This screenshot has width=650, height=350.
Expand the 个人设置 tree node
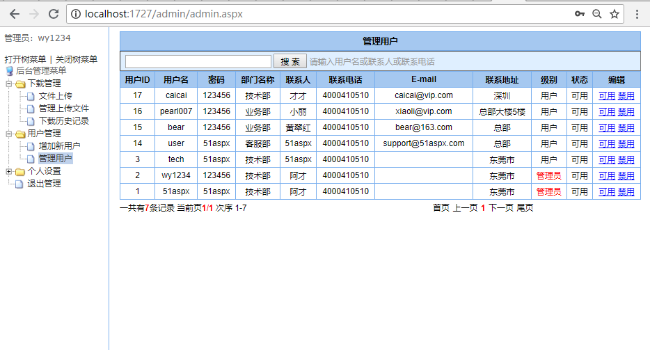click(9, 171)
